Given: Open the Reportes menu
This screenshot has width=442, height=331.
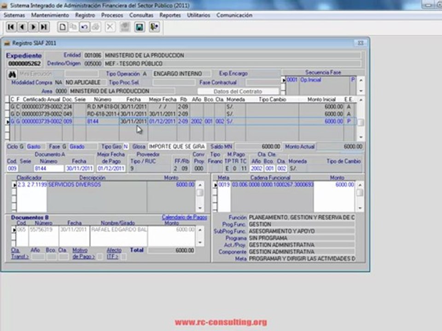Looking at the screenshot, I should click(170, 15).
